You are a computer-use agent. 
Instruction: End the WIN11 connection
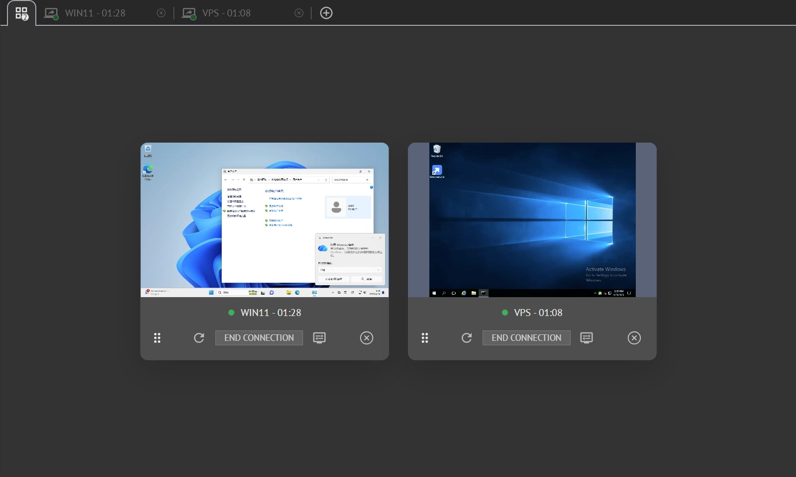click(x=259, y=338)
